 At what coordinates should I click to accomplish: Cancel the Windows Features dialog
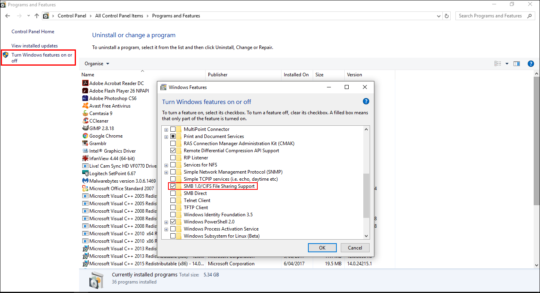pyautogui.click(x=355, y=248)
